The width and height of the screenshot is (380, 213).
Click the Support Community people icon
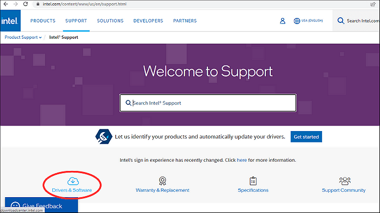pos(345,181)
